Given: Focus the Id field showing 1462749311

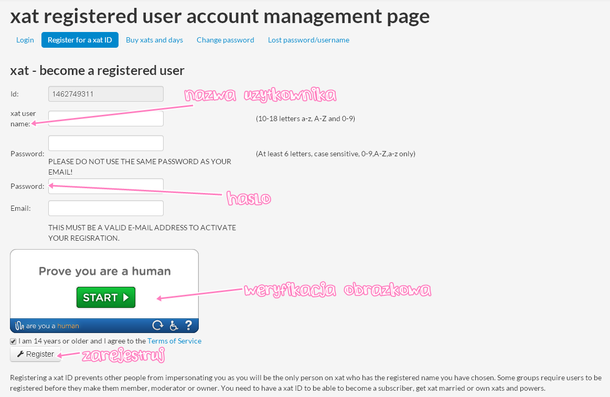Looking at the screenshot, I should tap(106, 94).
